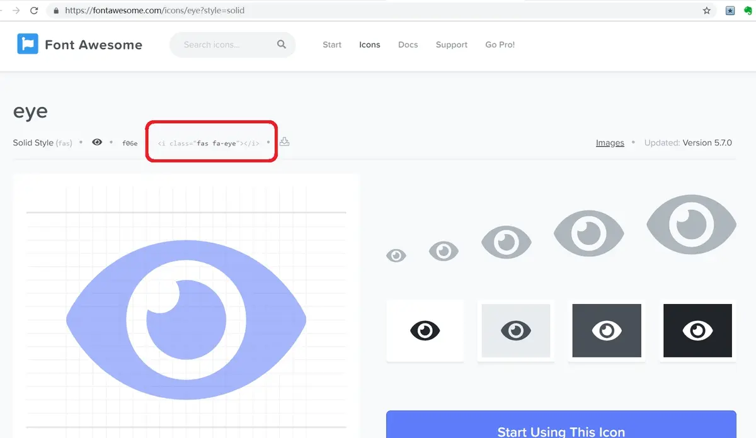
Task: Choose the black background eye swatch
Action: point(697,330)
